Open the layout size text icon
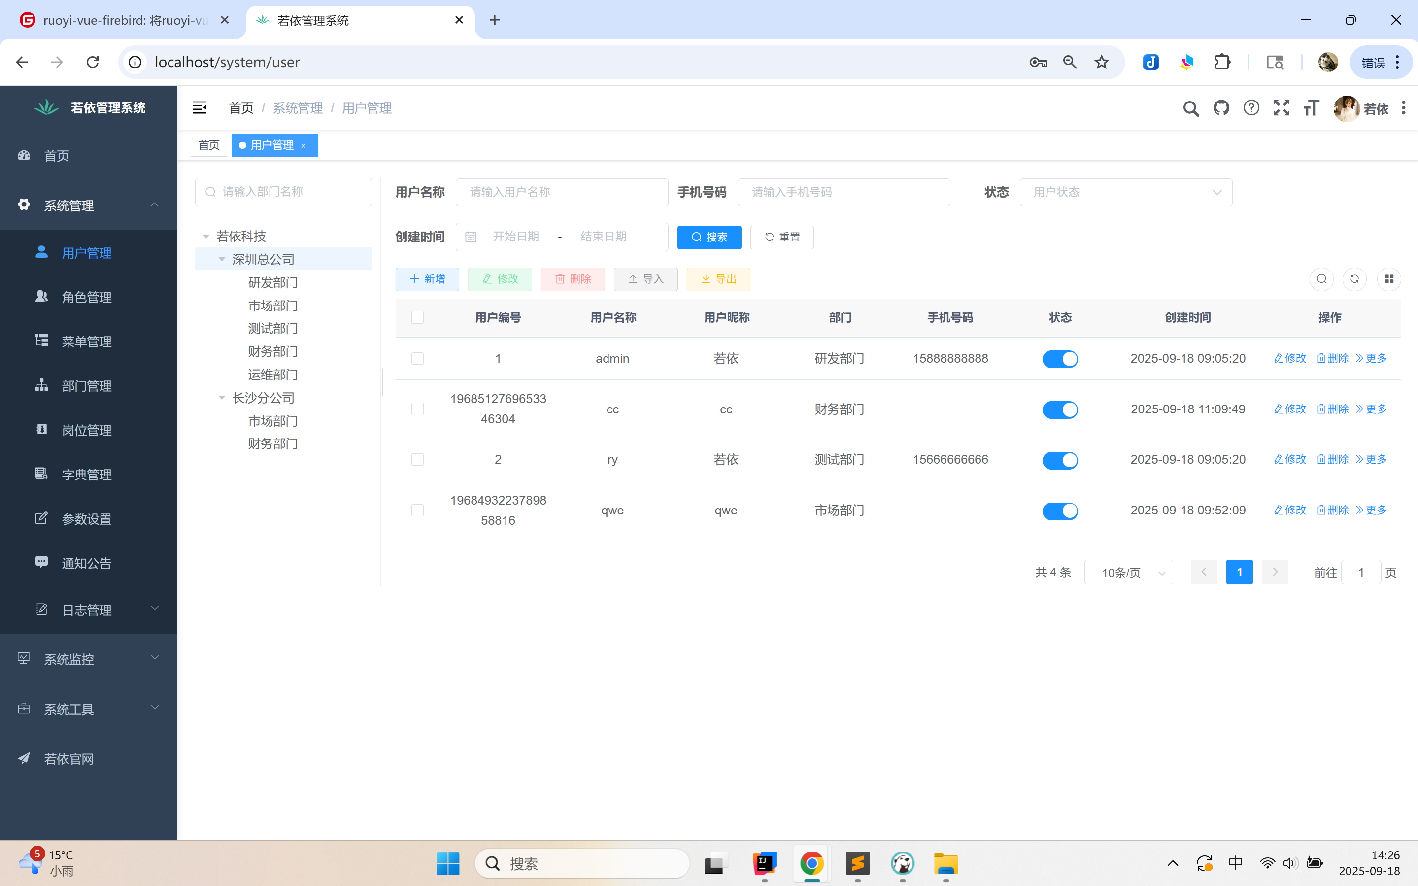1418x886 pixels. [x=1311, y=108]
